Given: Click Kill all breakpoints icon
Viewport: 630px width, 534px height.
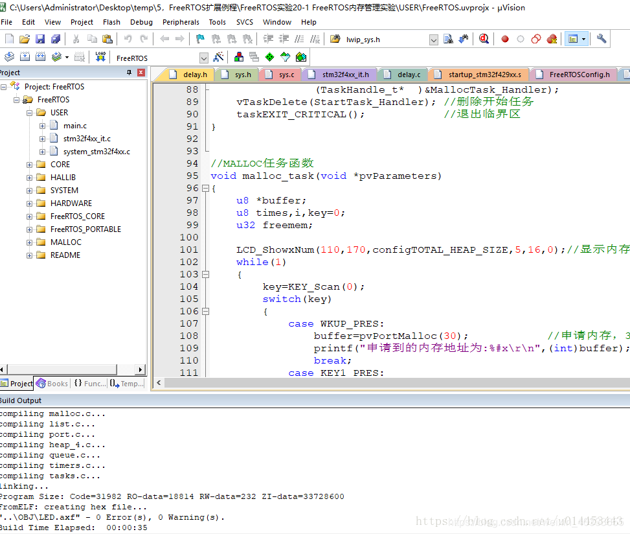Looking at the screenshot, I should point(552,39).
